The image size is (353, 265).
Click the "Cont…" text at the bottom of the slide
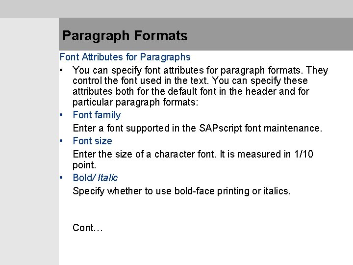(88, 228)
